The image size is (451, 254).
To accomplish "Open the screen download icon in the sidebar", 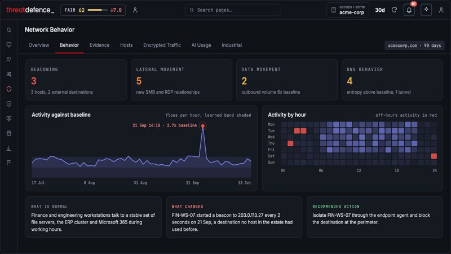I will (9, 119).
